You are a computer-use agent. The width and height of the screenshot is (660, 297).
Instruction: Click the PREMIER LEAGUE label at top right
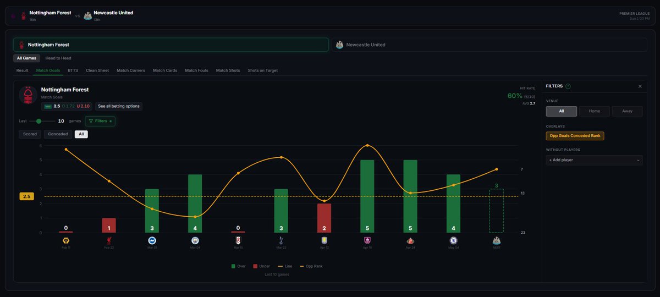pyautogui.click(x=635, y=13)
